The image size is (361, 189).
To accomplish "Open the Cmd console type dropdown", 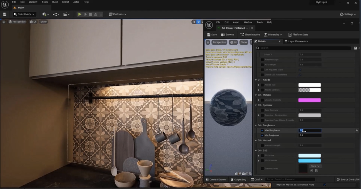I will (257, 179).
